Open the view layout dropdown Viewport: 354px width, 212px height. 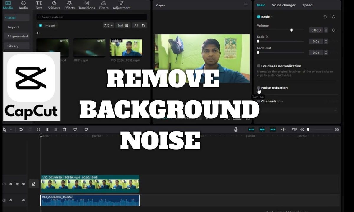pyautogui.click(x=109, y=25)
